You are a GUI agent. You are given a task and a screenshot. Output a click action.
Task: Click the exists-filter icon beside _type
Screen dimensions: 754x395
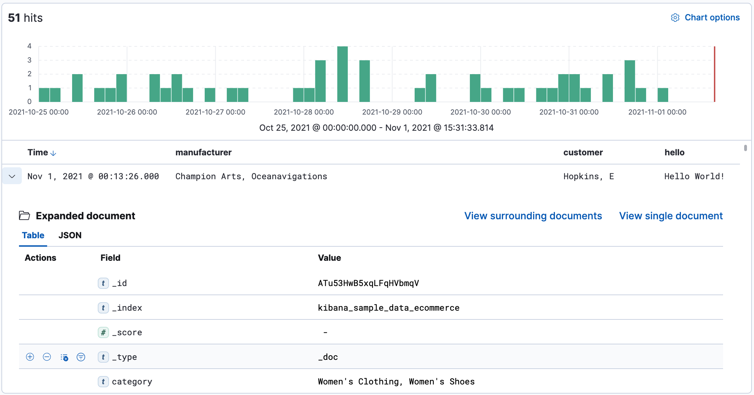[81, 357]
